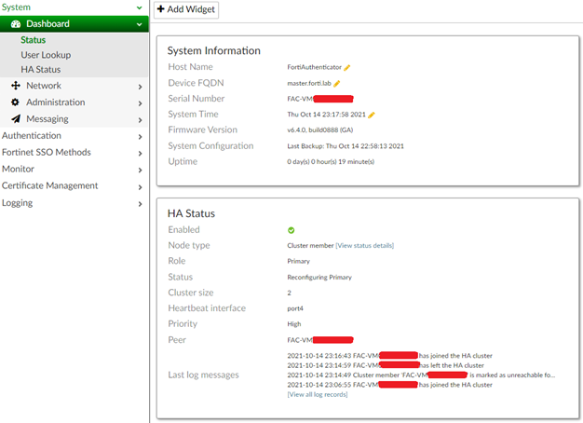Expand the Fortinet SSO Methods menu
Viewport: 583px width, 423px height.
[x=140, y=153]
